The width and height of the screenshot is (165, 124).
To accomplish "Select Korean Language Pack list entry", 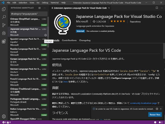I will coord(28,62).
